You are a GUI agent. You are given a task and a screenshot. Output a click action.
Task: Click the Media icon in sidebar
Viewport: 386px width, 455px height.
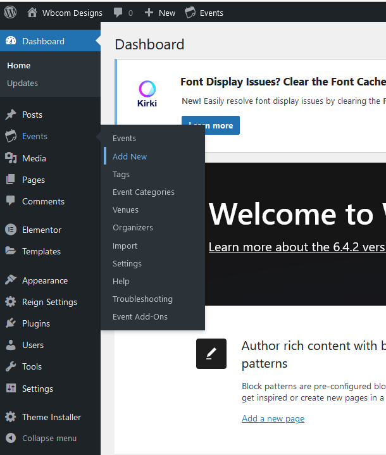(x=11, y=158)
